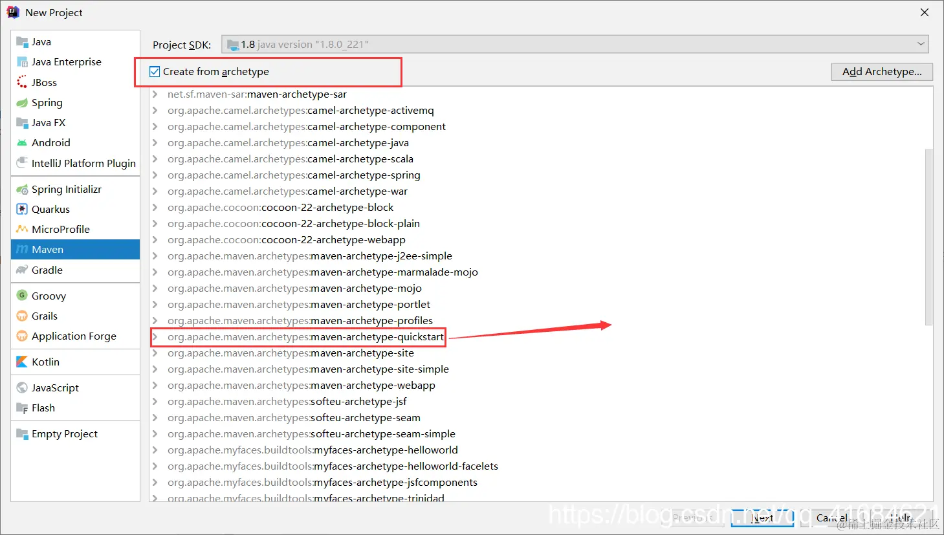Click the Groovy green G icon
This screenshot has height=535, width=944.
(x=22, y=296)
